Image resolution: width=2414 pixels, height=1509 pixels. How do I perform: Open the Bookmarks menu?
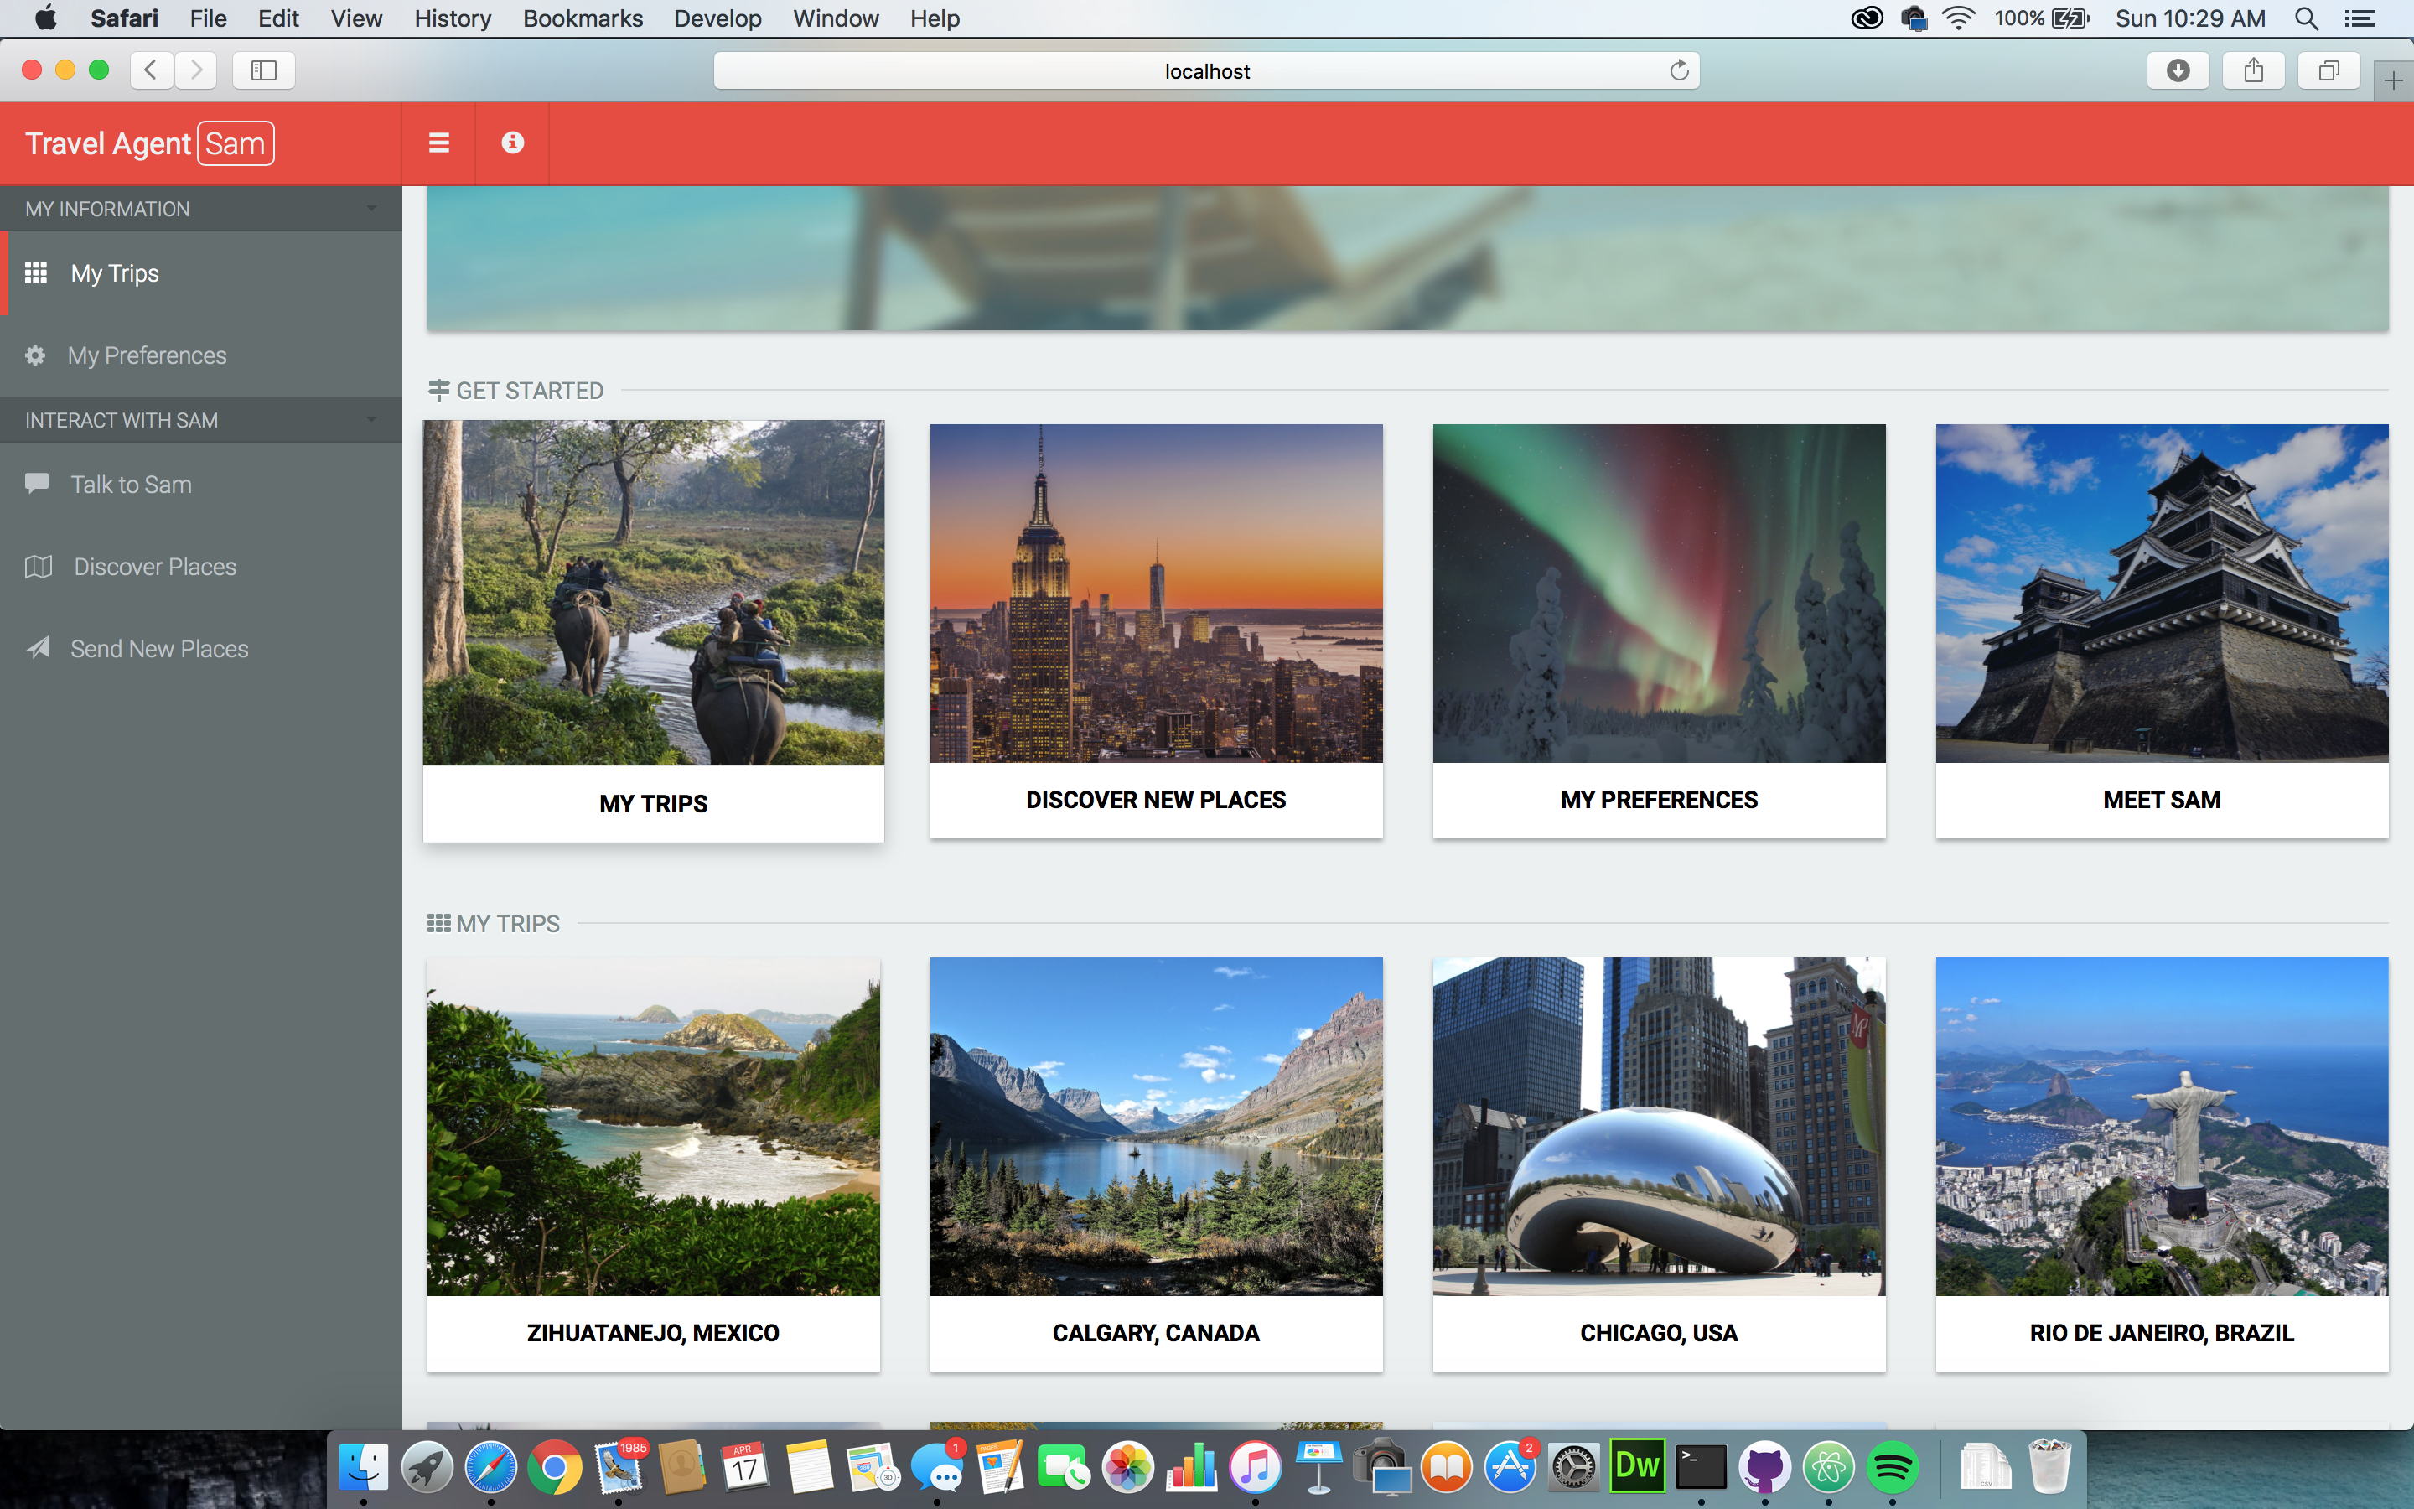(x=583, y=18)
